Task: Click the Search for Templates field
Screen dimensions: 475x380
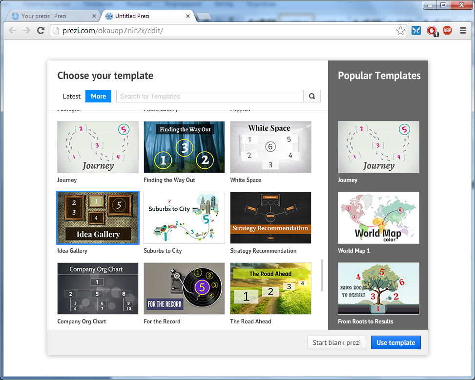Action: [210, 96]
